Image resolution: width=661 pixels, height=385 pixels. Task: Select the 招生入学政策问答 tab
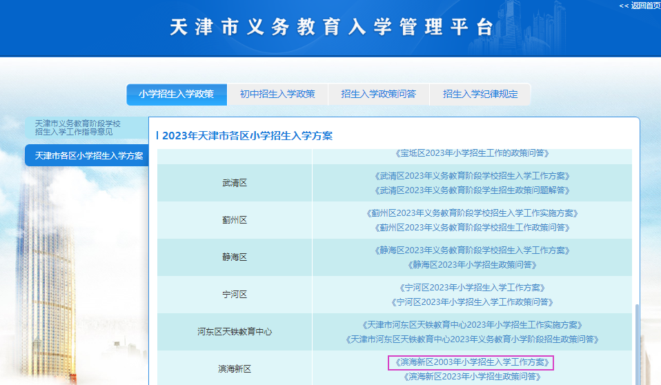pos(379,94)
